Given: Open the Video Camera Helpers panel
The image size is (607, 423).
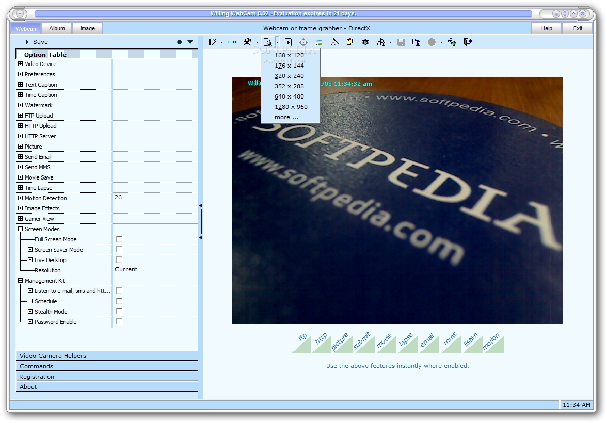Looking at the screenshot, I should 107,355.
